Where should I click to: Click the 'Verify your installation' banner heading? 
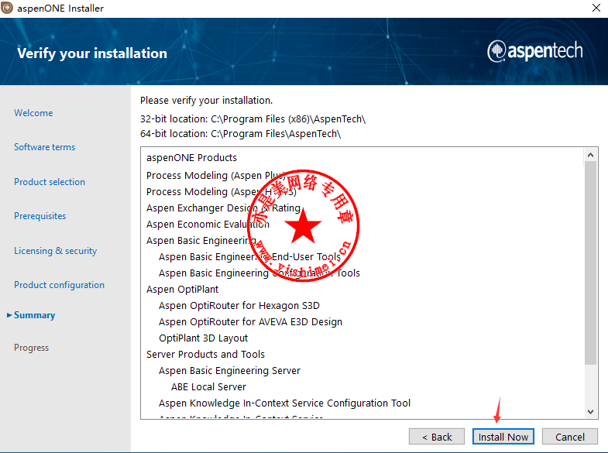pos(92,53)
